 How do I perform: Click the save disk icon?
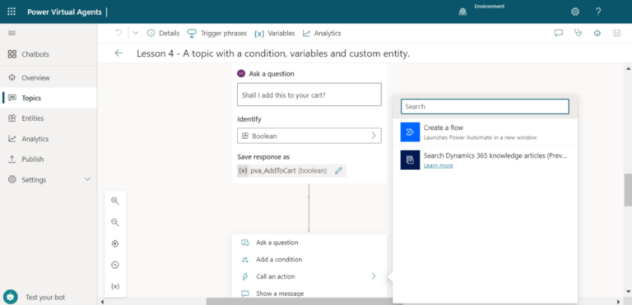(x=616, y=33)
